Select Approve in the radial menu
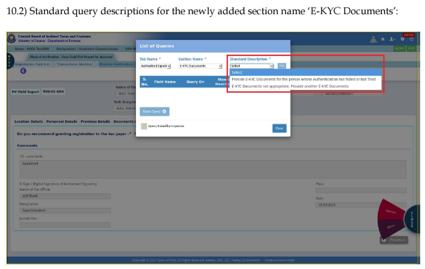Screen dimensions: 425x269 [391, 212]
